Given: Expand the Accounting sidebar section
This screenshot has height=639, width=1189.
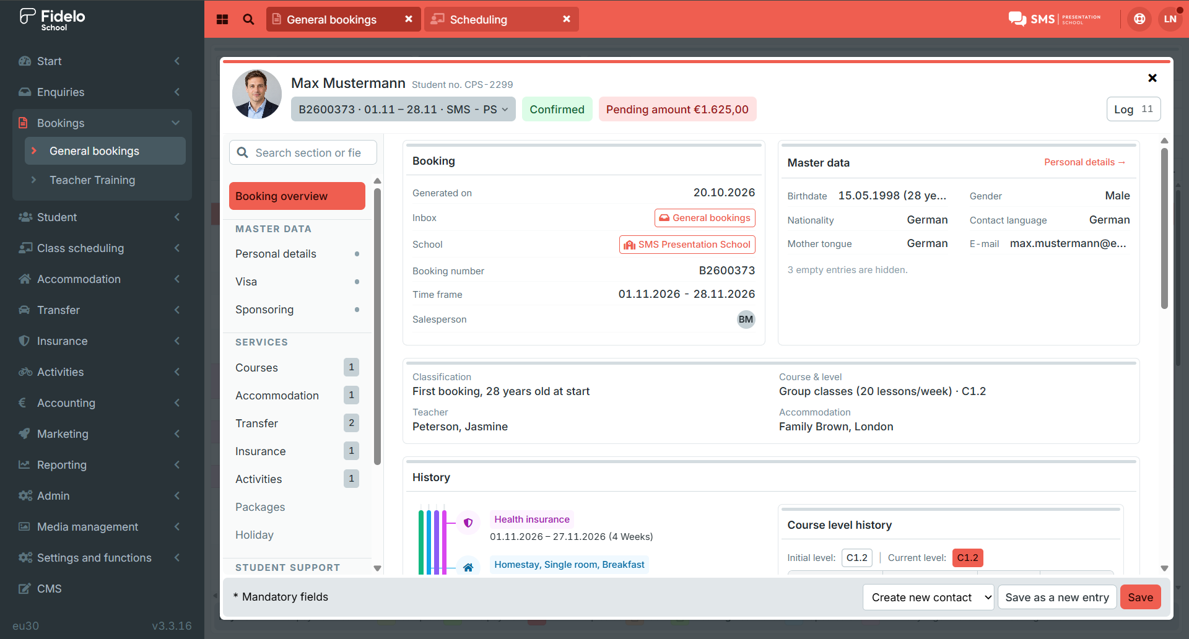Looking at the screenshot, I should tap(102, 403).
